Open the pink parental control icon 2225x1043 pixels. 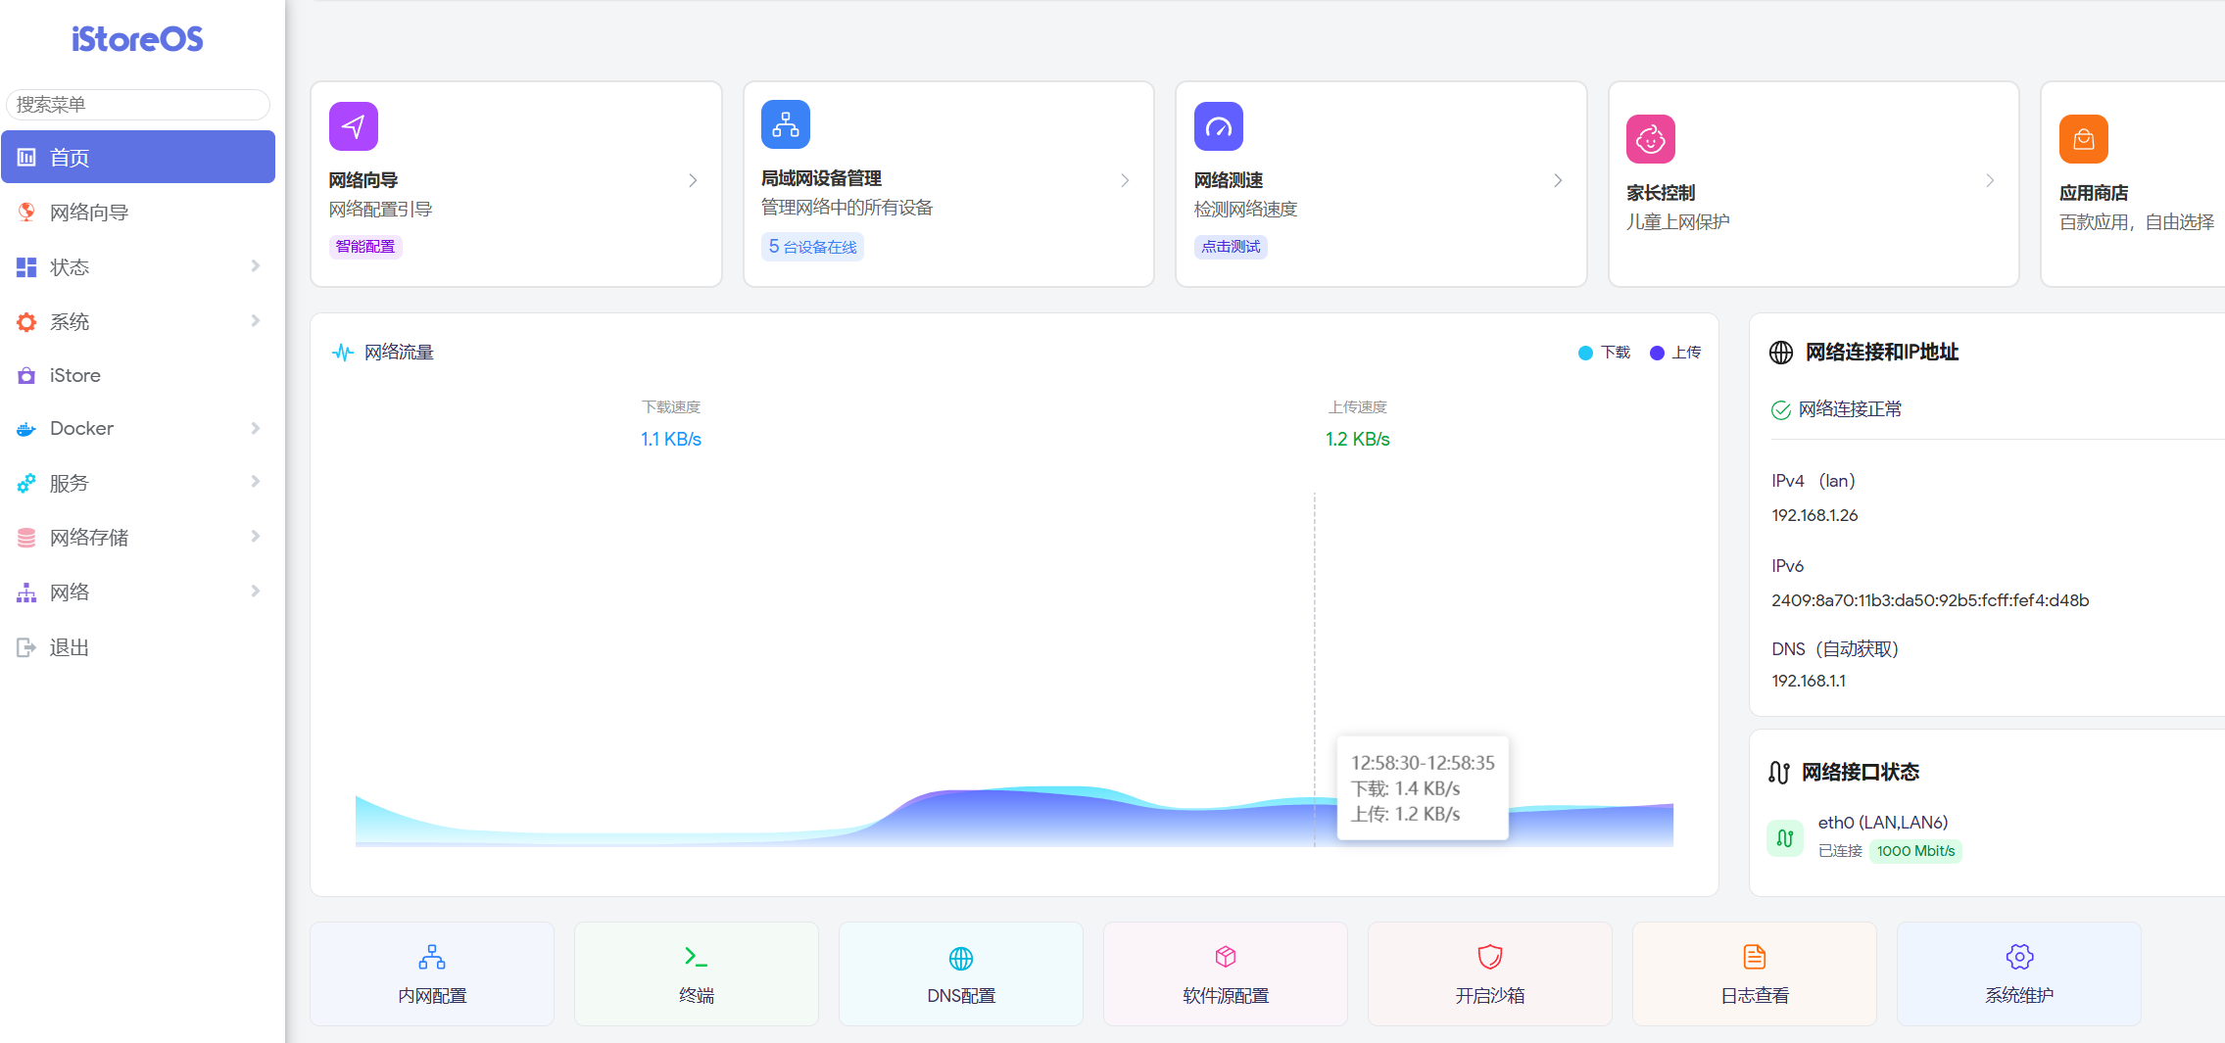(x=1650, y=139)
